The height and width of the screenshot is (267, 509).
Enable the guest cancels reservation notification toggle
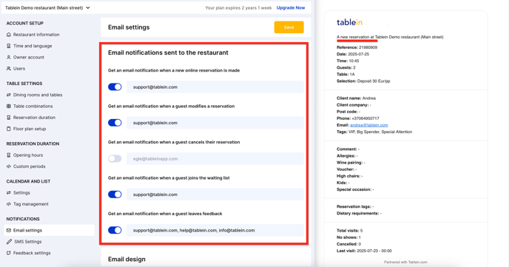[x=115, y=158]
